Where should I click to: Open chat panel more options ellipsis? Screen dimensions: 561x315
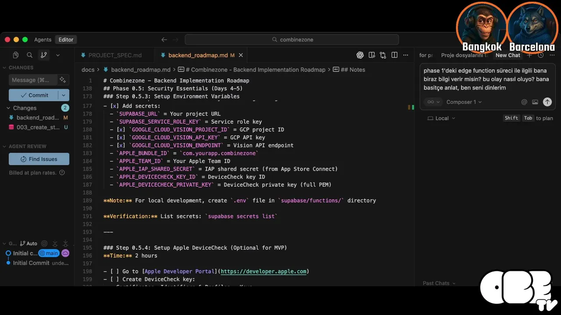pos(551,55)
